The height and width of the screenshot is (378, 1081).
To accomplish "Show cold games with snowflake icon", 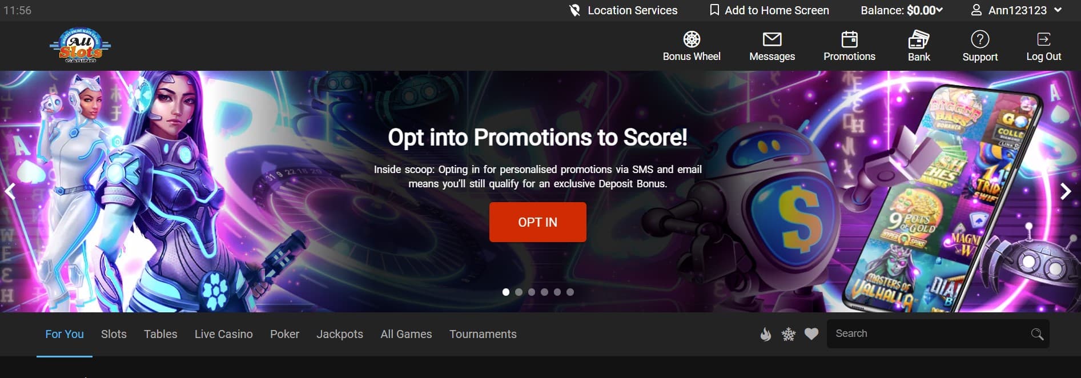I will point(789,335).
